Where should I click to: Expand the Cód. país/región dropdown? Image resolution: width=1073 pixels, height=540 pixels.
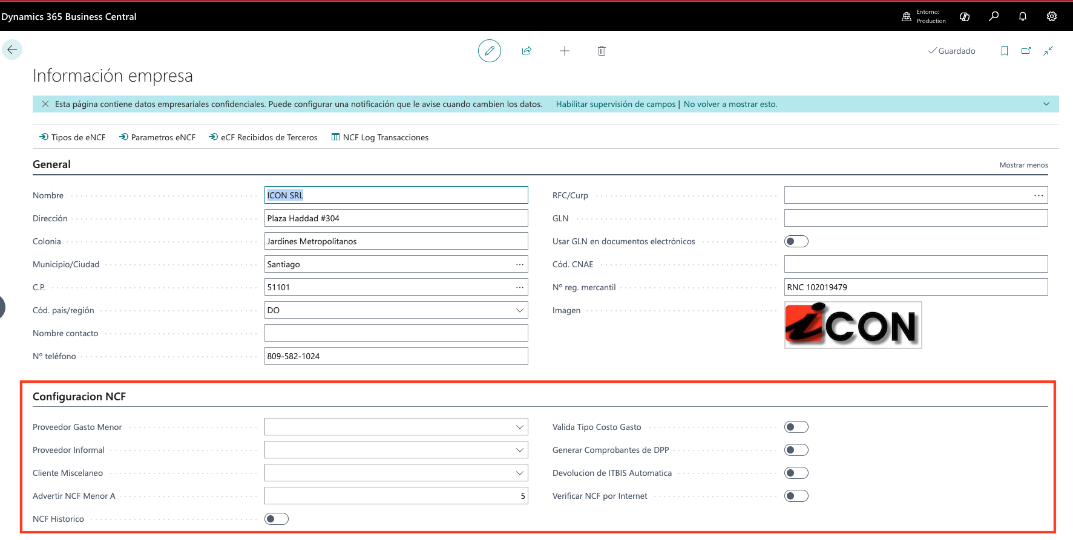click(519, 310)
